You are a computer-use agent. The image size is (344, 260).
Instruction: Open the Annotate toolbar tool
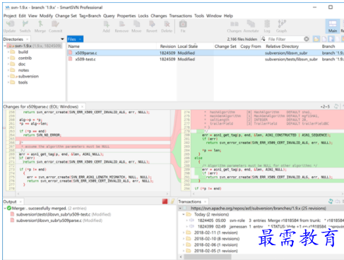tap(251, 27)
